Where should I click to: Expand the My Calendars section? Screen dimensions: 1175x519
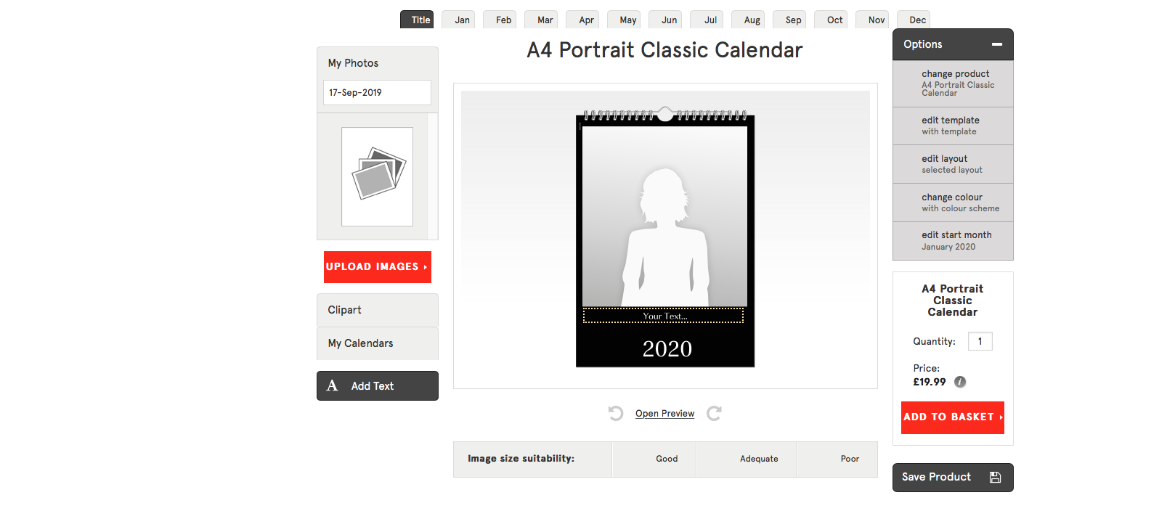click(377, 343)
